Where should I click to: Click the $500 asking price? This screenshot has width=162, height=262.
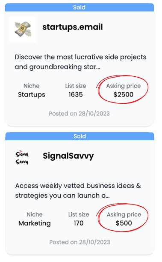click(x=124, y=223)
